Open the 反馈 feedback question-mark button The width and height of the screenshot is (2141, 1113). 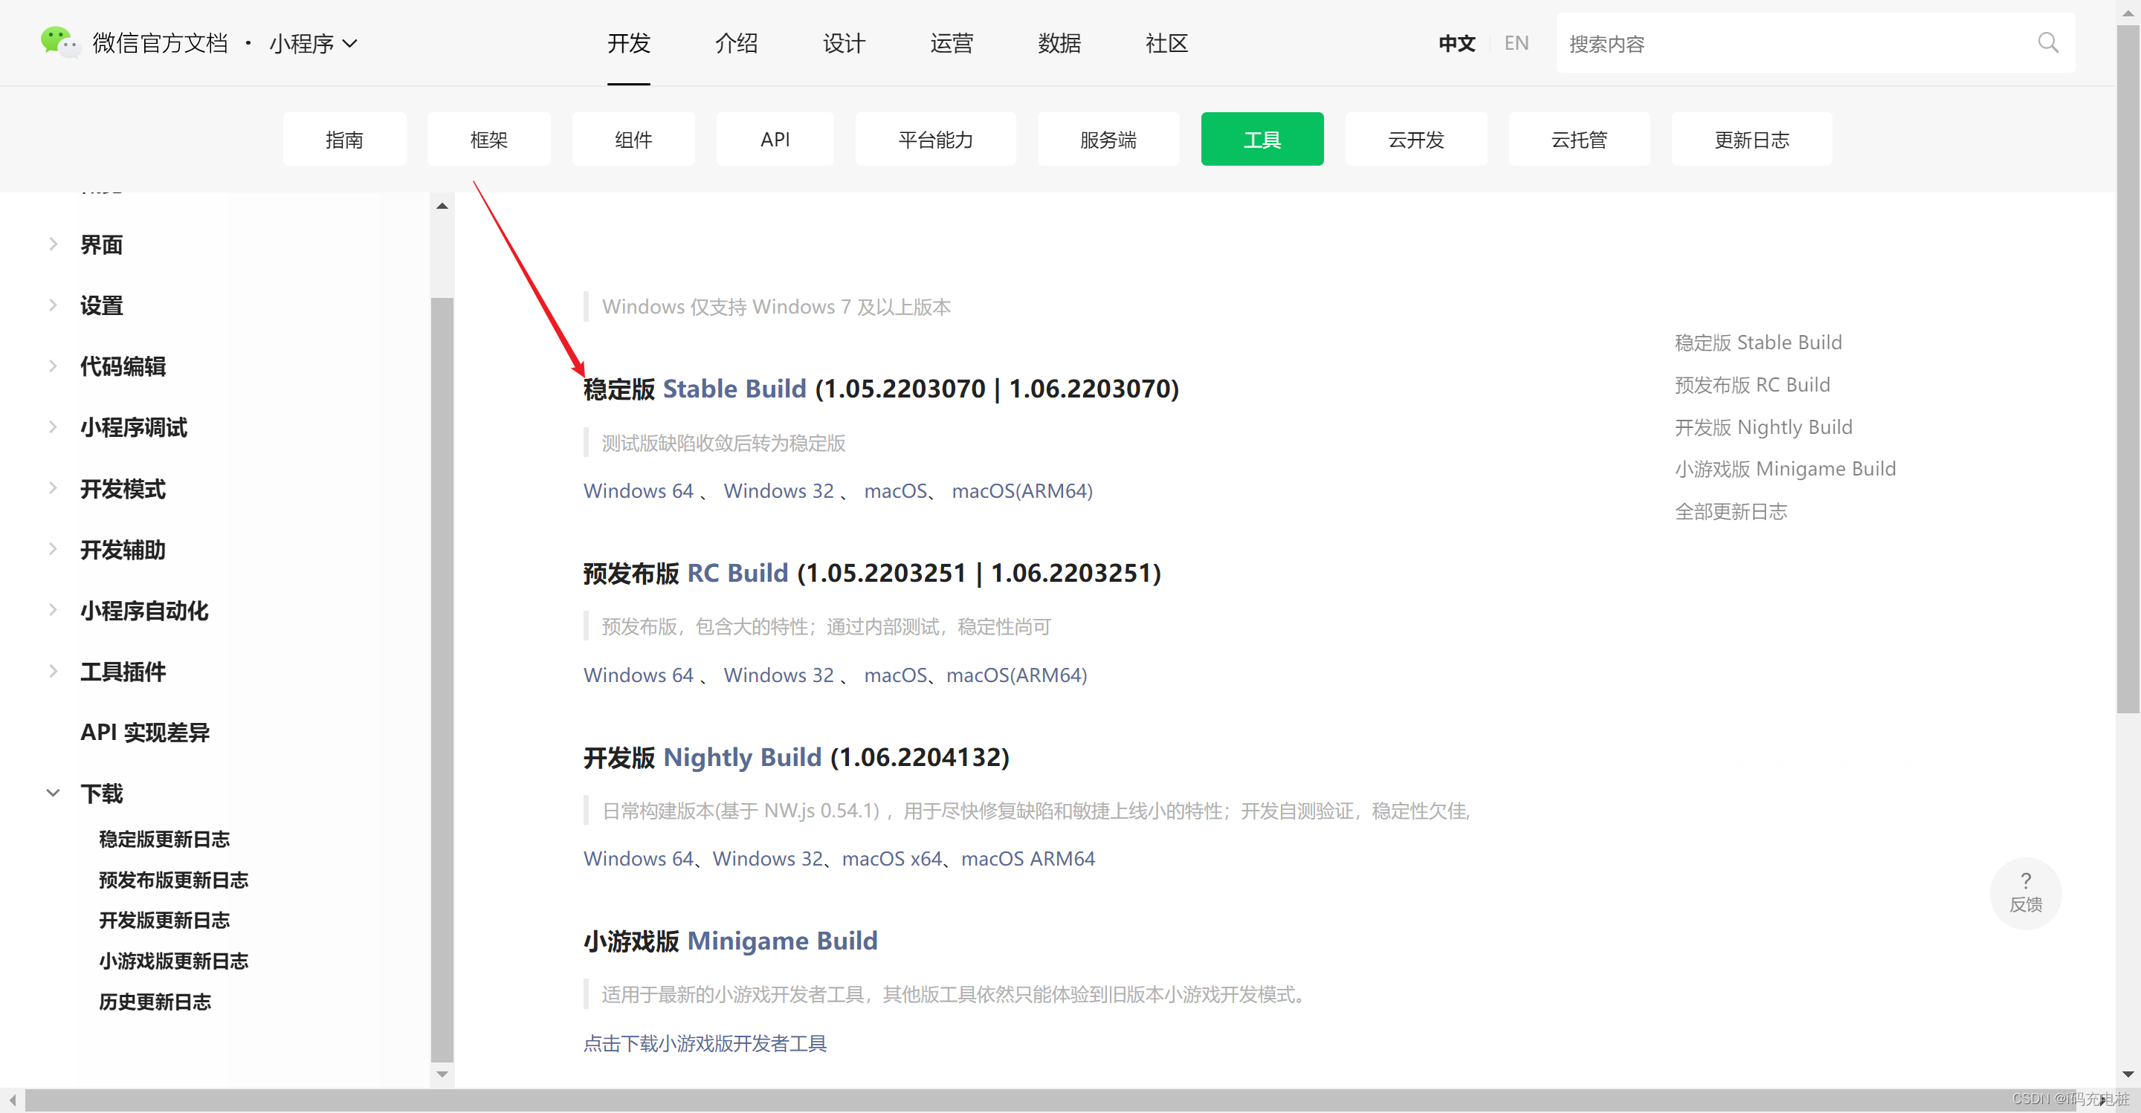pos(2026,893)
